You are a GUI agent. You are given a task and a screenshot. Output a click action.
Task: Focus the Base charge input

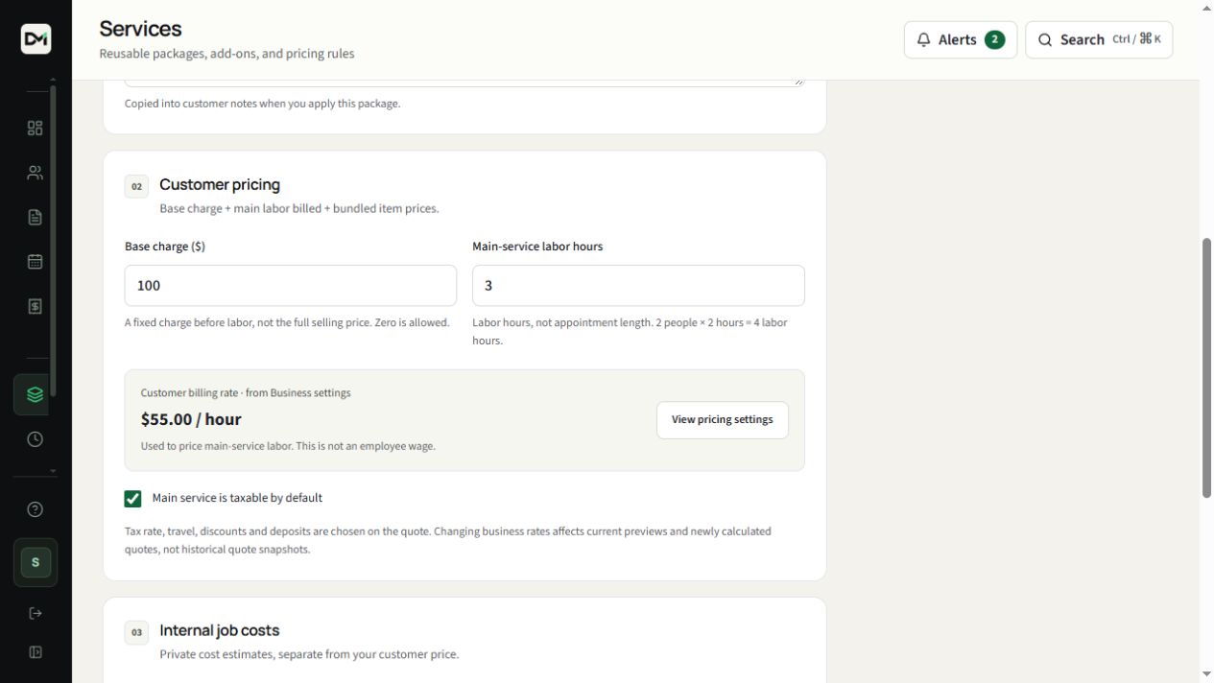[291, 286]
